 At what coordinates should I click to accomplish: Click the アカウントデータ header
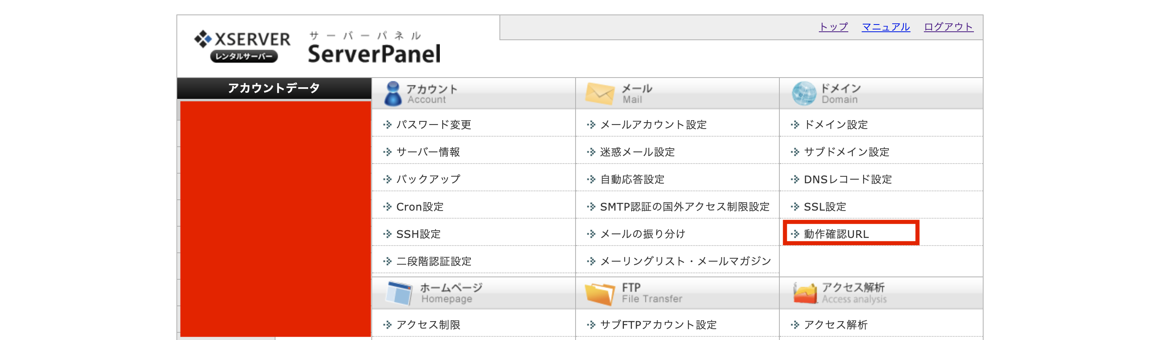[x=274, y=88]
